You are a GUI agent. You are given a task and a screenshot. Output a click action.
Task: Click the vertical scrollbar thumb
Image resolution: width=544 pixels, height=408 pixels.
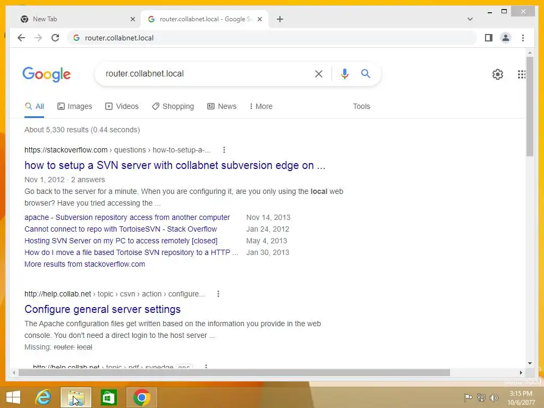[530, 106]
